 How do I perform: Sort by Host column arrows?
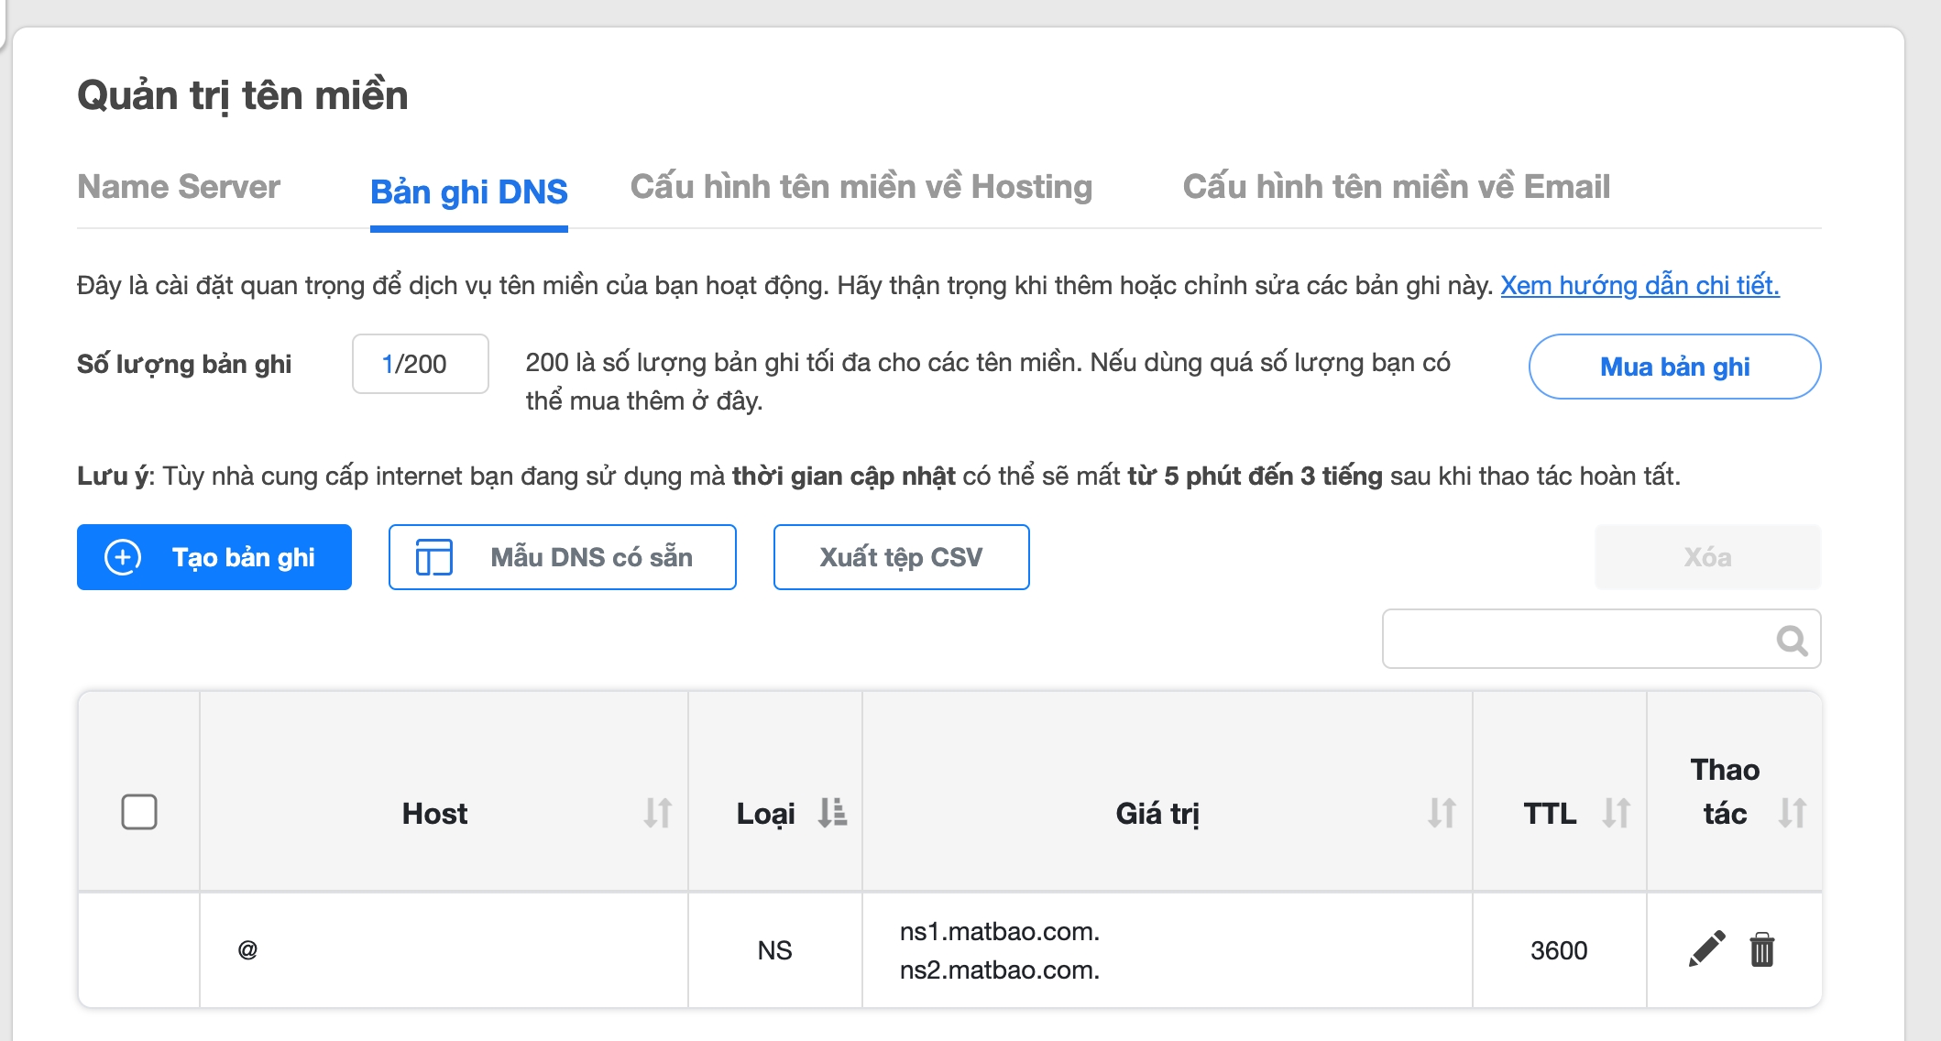click(657, 813)
